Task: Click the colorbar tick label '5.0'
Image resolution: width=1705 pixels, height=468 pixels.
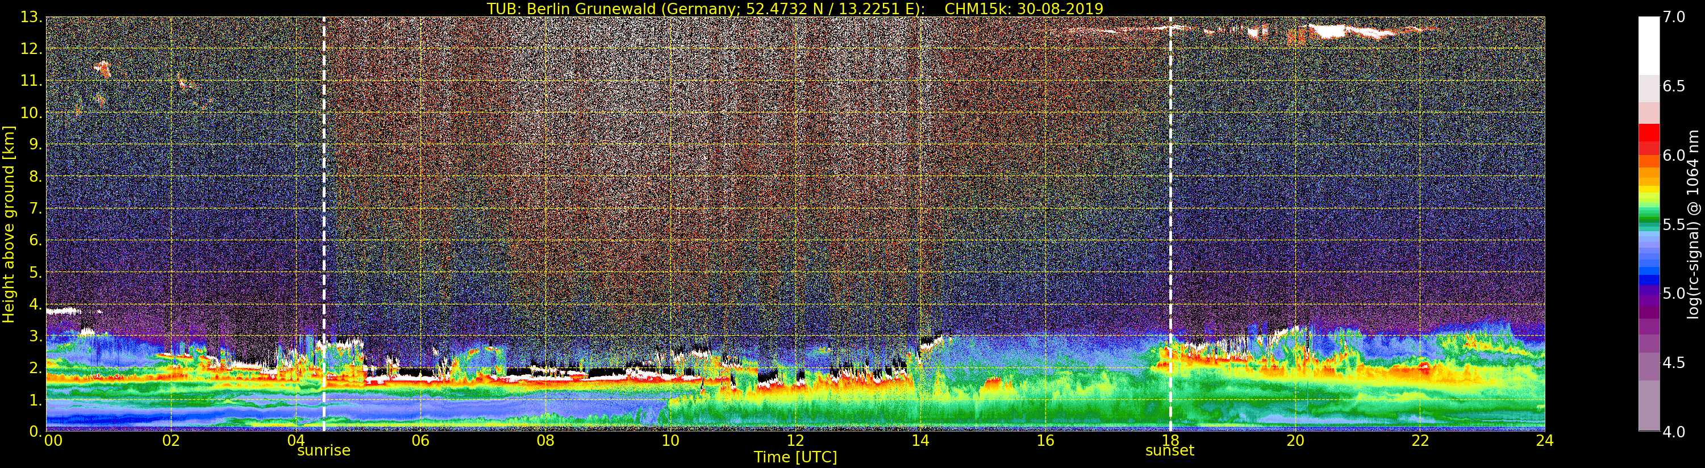Action: [1674, 294]
